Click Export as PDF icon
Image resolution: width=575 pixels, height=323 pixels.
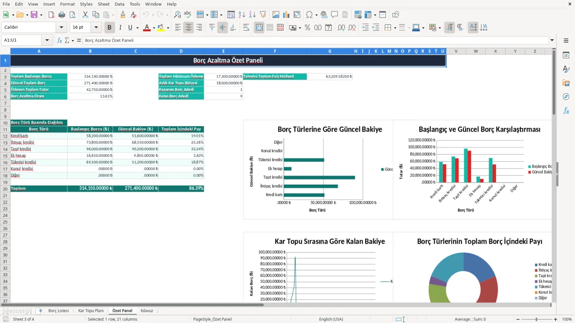point(51,15)
